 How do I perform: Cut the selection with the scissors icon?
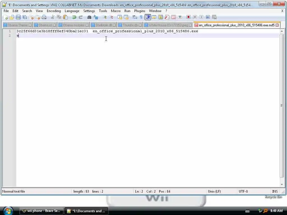coord(52,17)
